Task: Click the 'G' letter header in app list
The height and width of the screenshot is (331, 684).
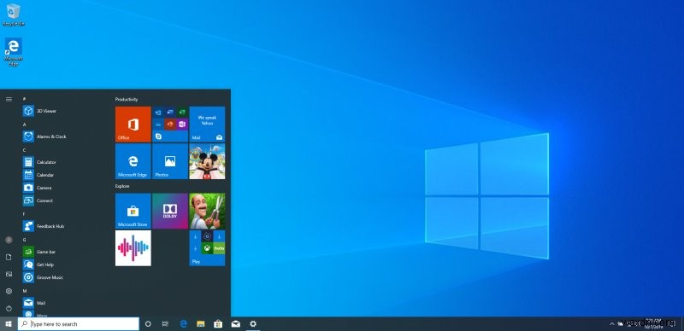Action: click(x=25, y=240)
